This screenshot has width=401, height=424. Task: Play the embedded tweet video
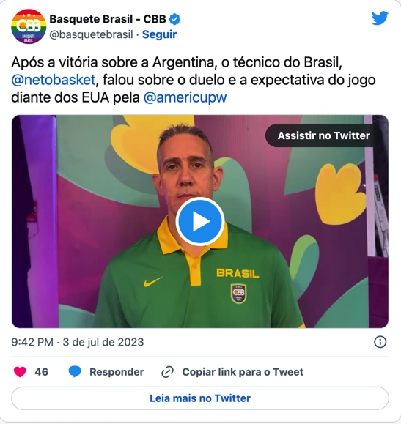pos(200,221)
